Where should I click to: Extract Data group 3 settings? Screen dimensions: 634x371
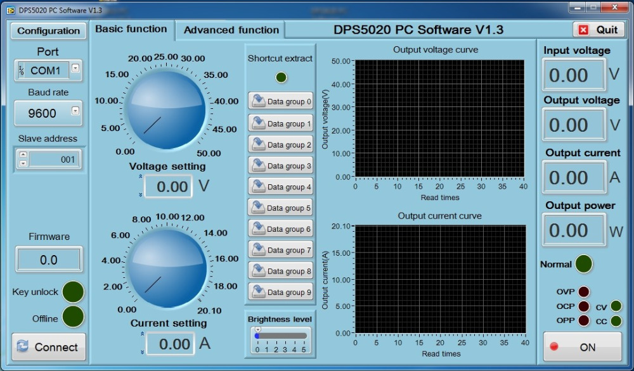(x=281, y=165)
